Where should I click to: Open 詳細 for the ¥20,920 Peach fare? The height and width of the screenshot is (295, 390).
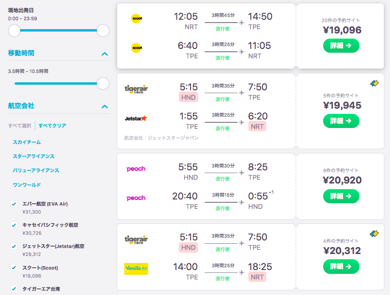pos(341,196)
